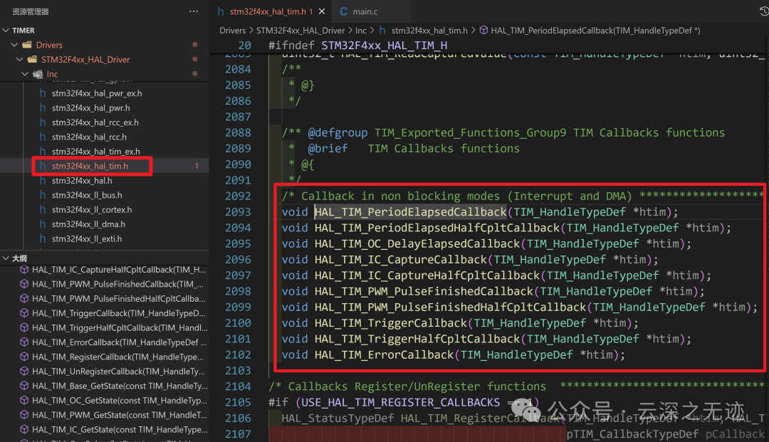Collapse the 大纲 outline section
Screen dimensions: 769x442
(6, 258)
